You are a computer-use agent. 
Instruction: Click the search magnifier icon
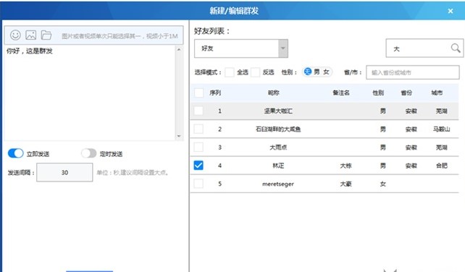[455, 48]
